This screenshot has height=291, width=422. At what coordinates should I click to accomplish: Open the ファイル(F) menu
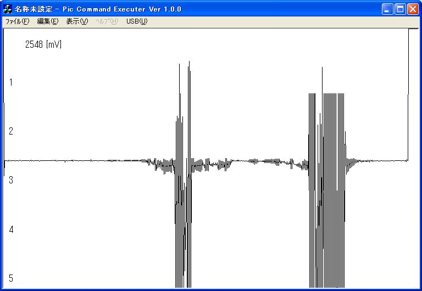[x=17, y=21]
